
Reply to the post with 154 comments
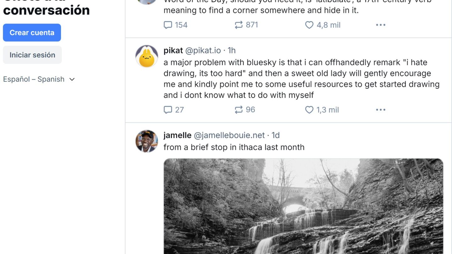[x=168, y=25]
